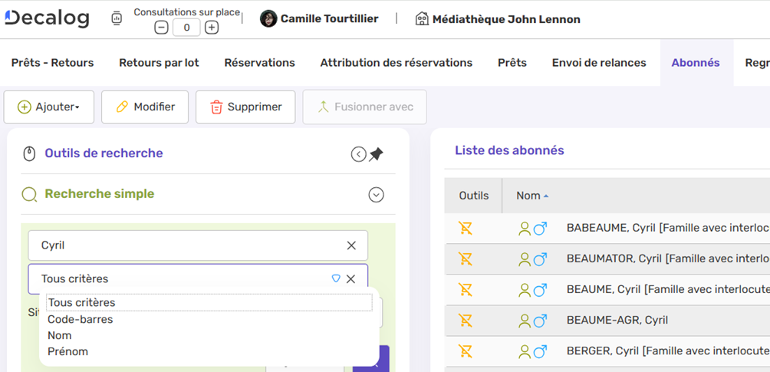This screenshot has width=770, height=372.
Task: Decrease Consultations sur place with minus button
Action: click(161, 28)
